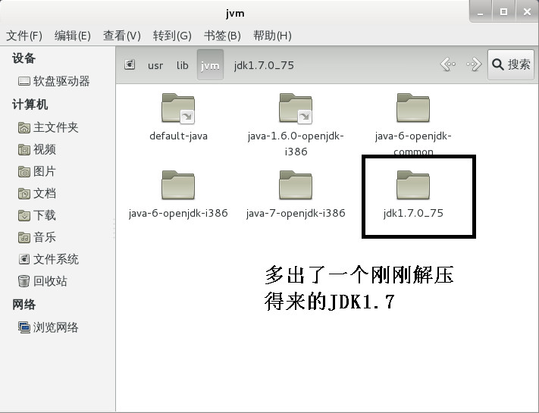Click the jvm path bar button
Viewport: 539px width, 413px height.
[210, 65]
